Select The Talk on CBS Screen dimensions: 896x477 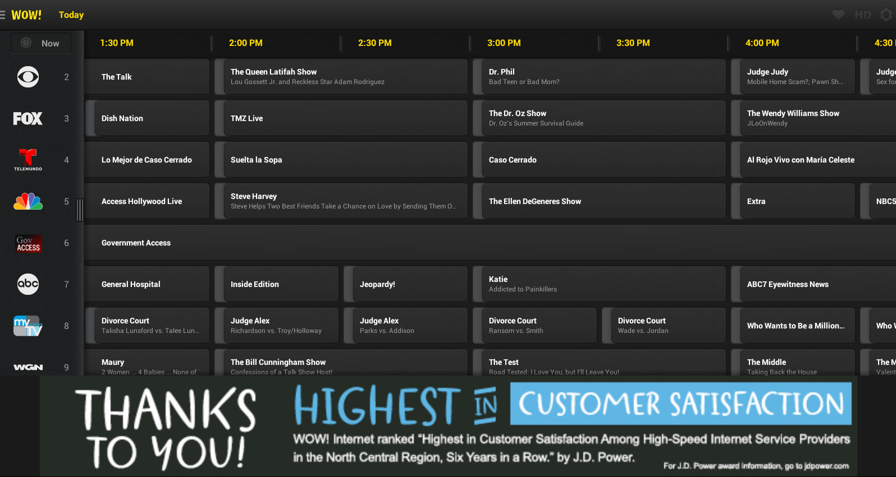coord(148,77)
